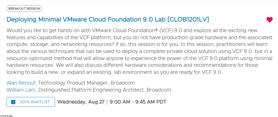Viewport: 278px width, 117px height.
Task: Click the Wednesday, Aug 27 date text
Action: click(81, 102)
